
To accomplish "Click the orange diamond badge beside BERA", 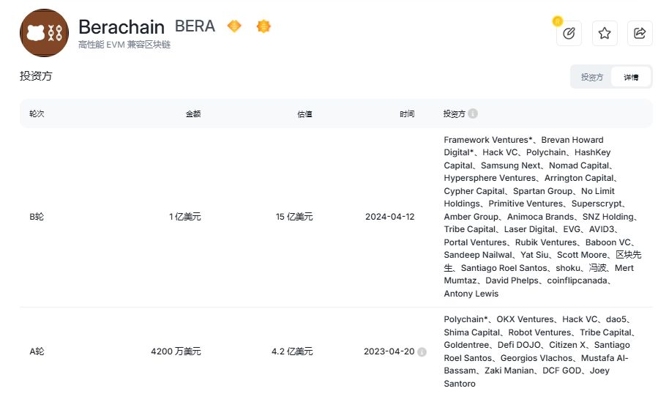I will point(234,26).
